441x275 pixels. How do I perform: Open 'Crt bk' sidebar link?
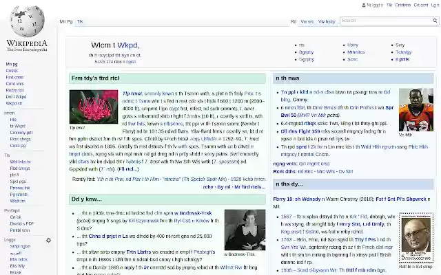coord(16,217)
